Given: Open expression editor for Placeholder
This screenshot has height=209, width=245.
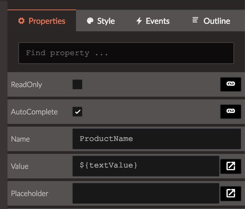Looking at the screenshot, I should [231, 193].
